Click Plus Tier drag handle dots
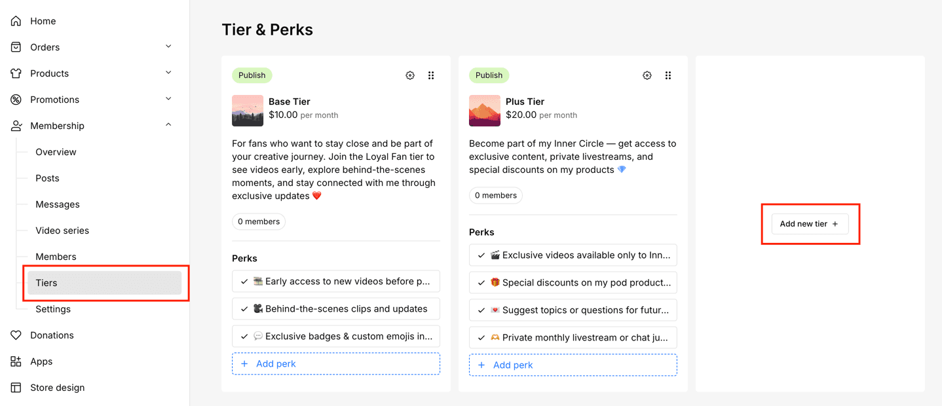Viewport: 942px width, 406px height. [668, 75]
